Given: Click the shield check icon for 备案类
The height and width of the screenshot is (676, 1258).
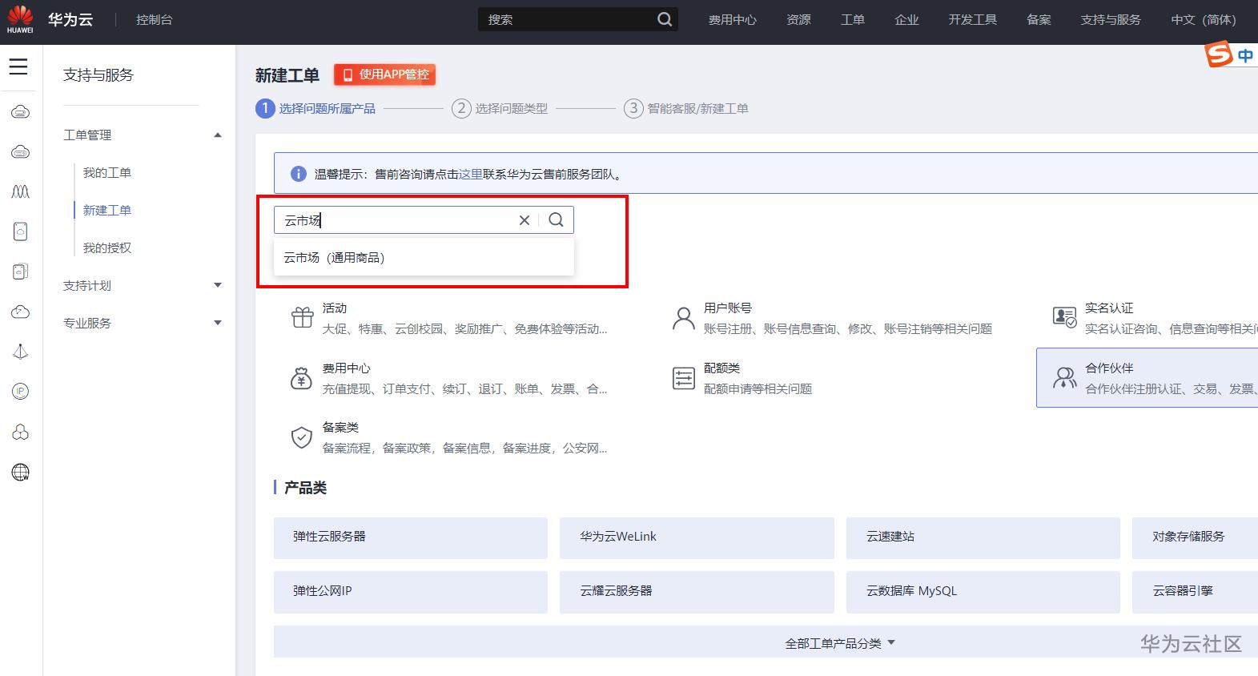Looking at the screenshot, I should (301, 437).
